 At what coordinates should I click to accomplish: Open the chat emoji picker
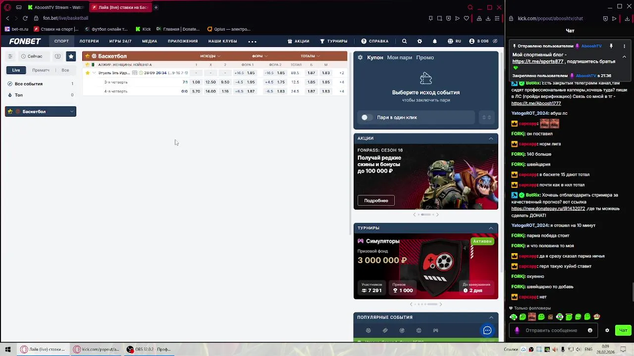(x=590, y=330)
